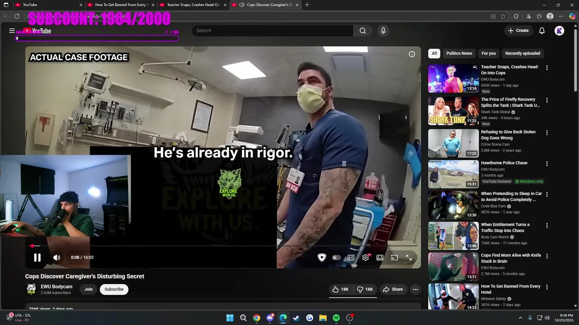Share the video
The width and height of the screenshot is (579, 325).
coord(393,289)
